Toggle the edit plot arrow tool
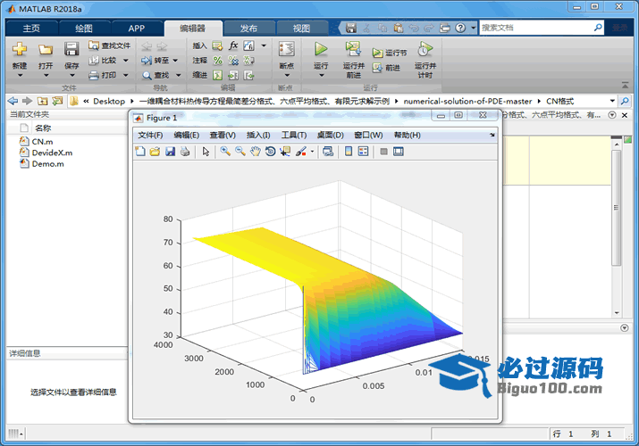The image size is (639, 446). (x=206, y=152)
